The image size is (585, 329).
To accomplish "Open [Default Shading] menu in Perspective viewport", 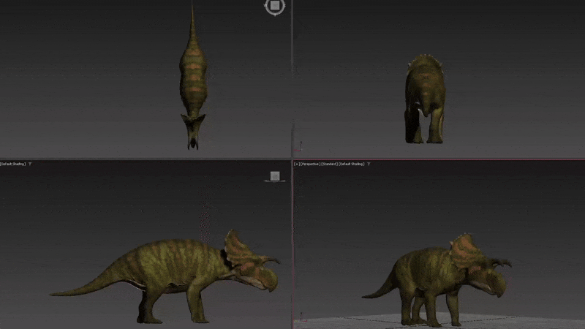I will [352, 164].
